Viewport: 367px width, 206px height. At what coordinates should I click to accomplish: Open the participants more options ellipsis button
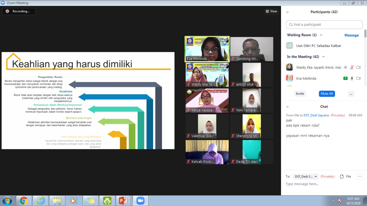pyautogui.click(x=351, y=94)
